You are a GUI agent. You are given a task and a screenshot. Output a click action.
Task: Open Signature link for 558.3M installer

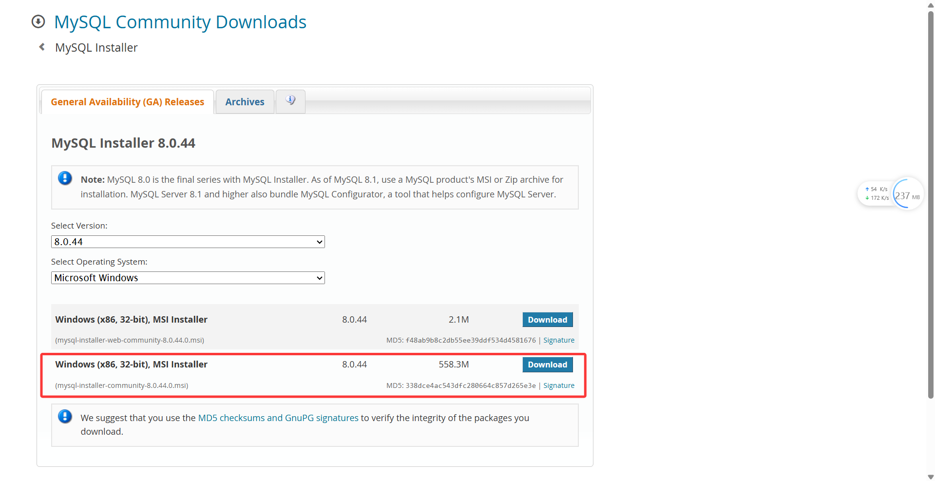(x=559, y=385)
